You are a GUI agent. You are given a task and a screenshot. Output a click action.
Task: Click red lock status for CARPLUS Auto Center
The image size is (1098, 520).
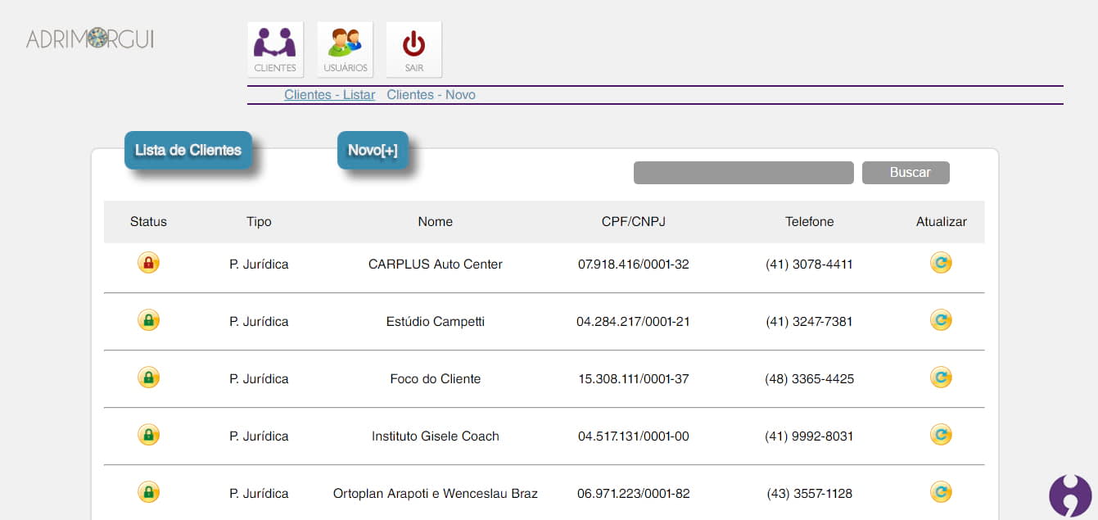tap(148, 263)
